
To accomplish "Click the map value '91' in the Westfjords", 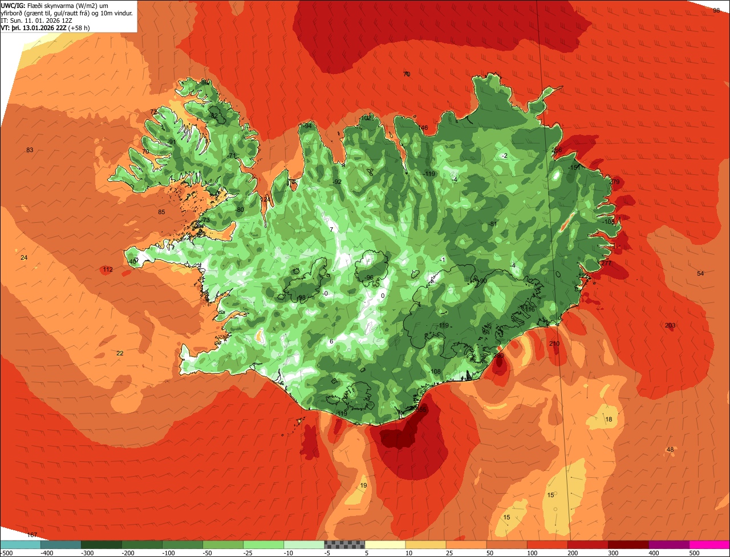I will coord(172,142).
